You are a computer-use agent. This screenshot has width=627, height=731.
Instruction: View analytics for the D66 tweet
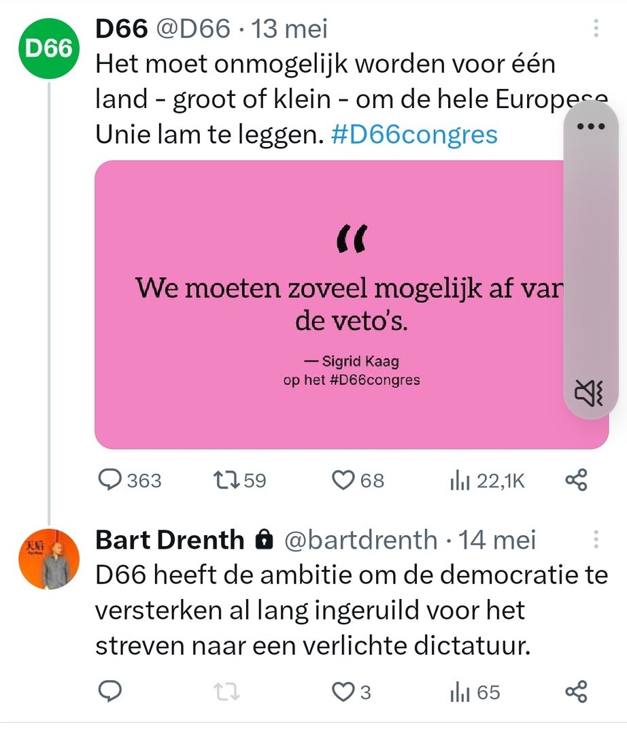tap(461, 480)
